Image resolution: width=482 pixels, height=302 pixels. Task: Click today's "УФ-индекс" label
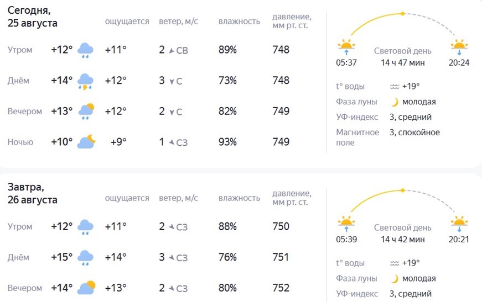coord(357,117)
